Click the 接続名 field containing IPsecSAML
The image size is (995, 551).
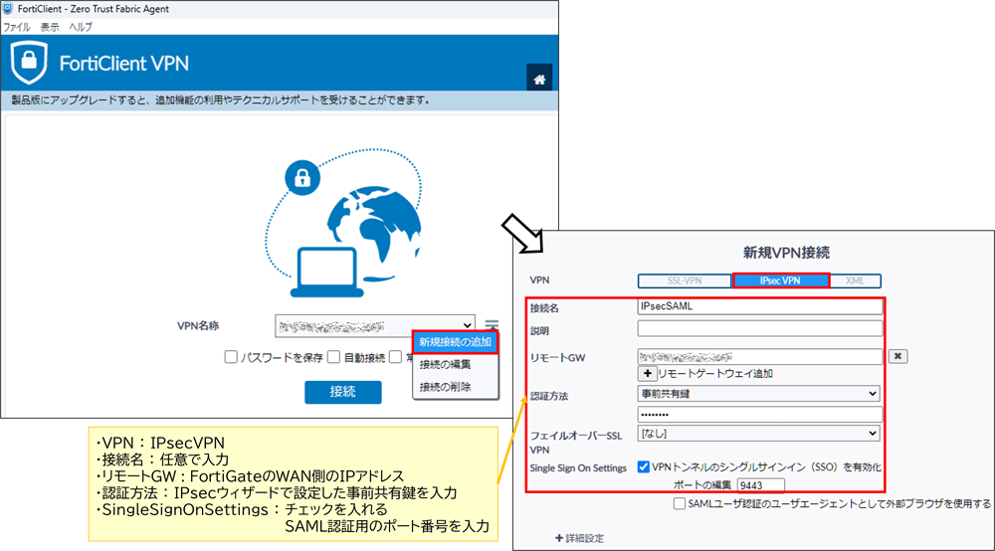(x=759, y=306)
